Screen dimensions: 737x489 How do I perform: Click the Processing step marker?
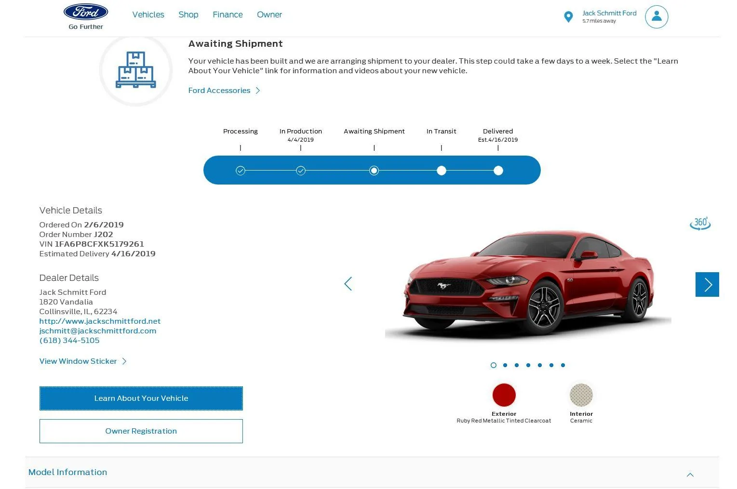click(241, 171)
